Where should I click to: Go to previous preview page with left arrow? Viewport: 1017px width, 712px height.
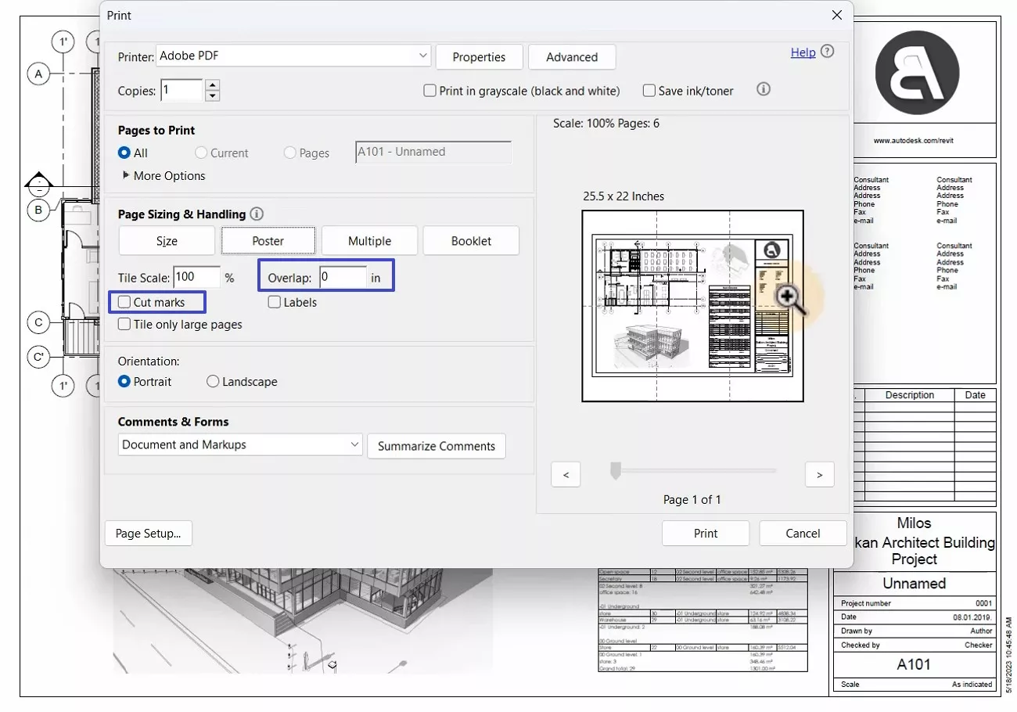[566, 474]
